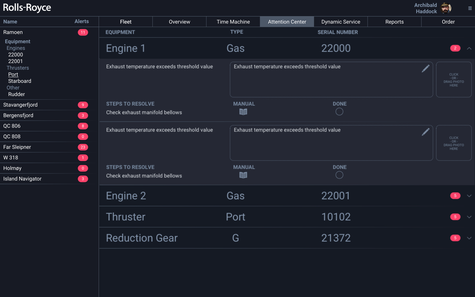Collapse the Engine 1 section

pos(469,48)
